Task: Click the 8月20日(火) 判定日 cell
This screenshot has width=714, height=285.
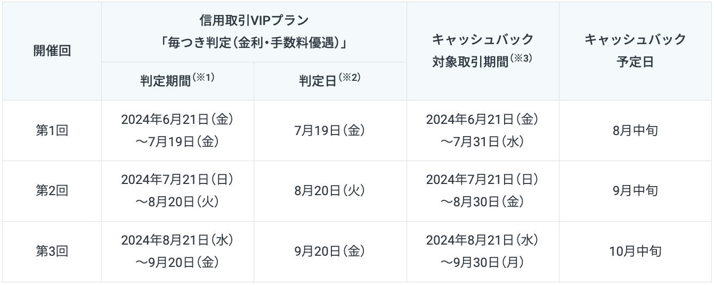Action: 330,191
